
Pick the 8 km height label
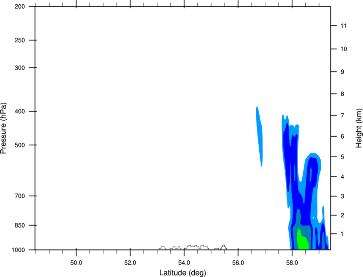click(x=343, y=94)
